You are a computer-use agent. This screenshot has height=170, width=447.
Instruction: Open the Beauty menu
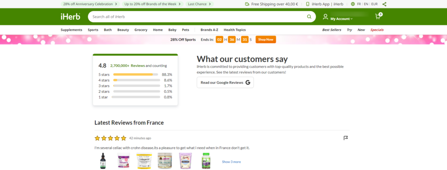123,30
